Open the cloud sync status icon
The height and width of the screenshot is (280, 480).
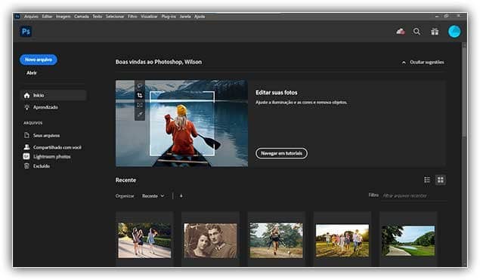pyautogui.click(x=401, y=31)
